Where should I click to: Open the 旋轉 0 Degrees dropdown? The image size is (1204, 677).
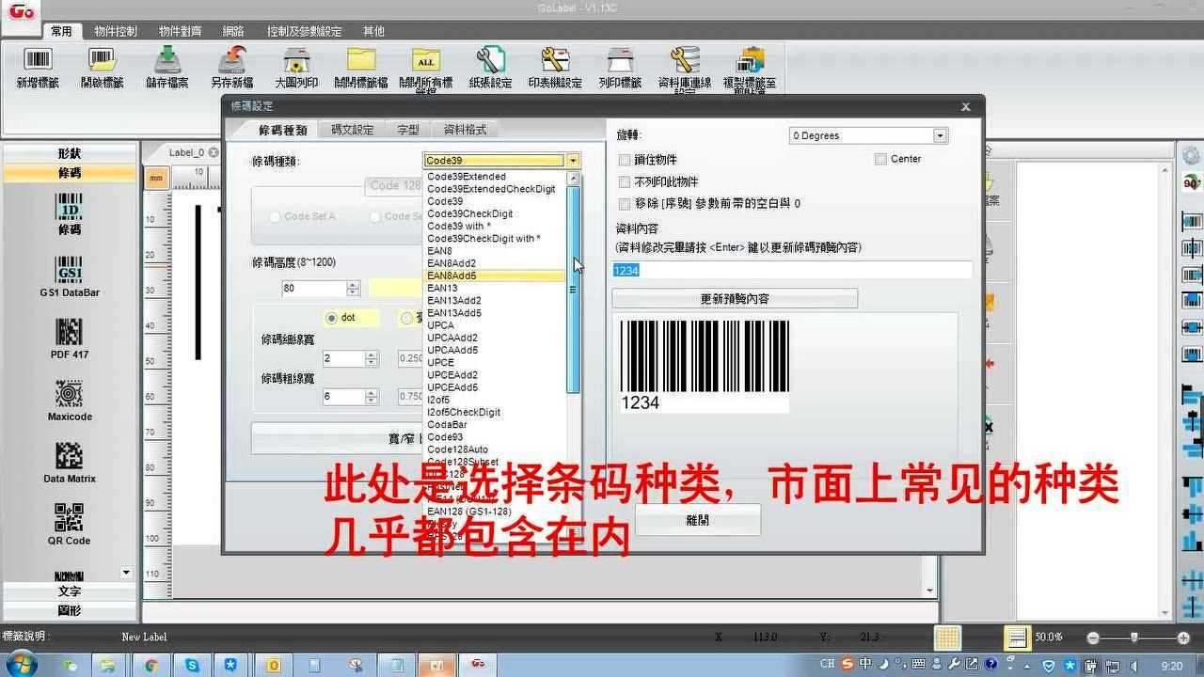click(x=940, y=135)
